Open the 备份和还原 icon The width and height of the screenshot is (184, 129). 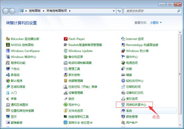(65, 57)
